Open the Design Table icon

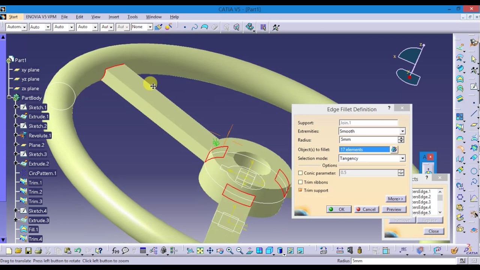pyautogui.click(x=143, y=251)
